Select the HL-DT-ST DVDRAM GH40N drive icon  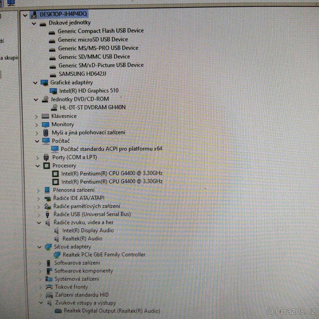tap(55, 107)
